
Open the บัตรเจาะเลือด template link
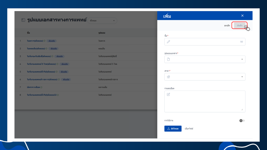click(x=33, y=87)
